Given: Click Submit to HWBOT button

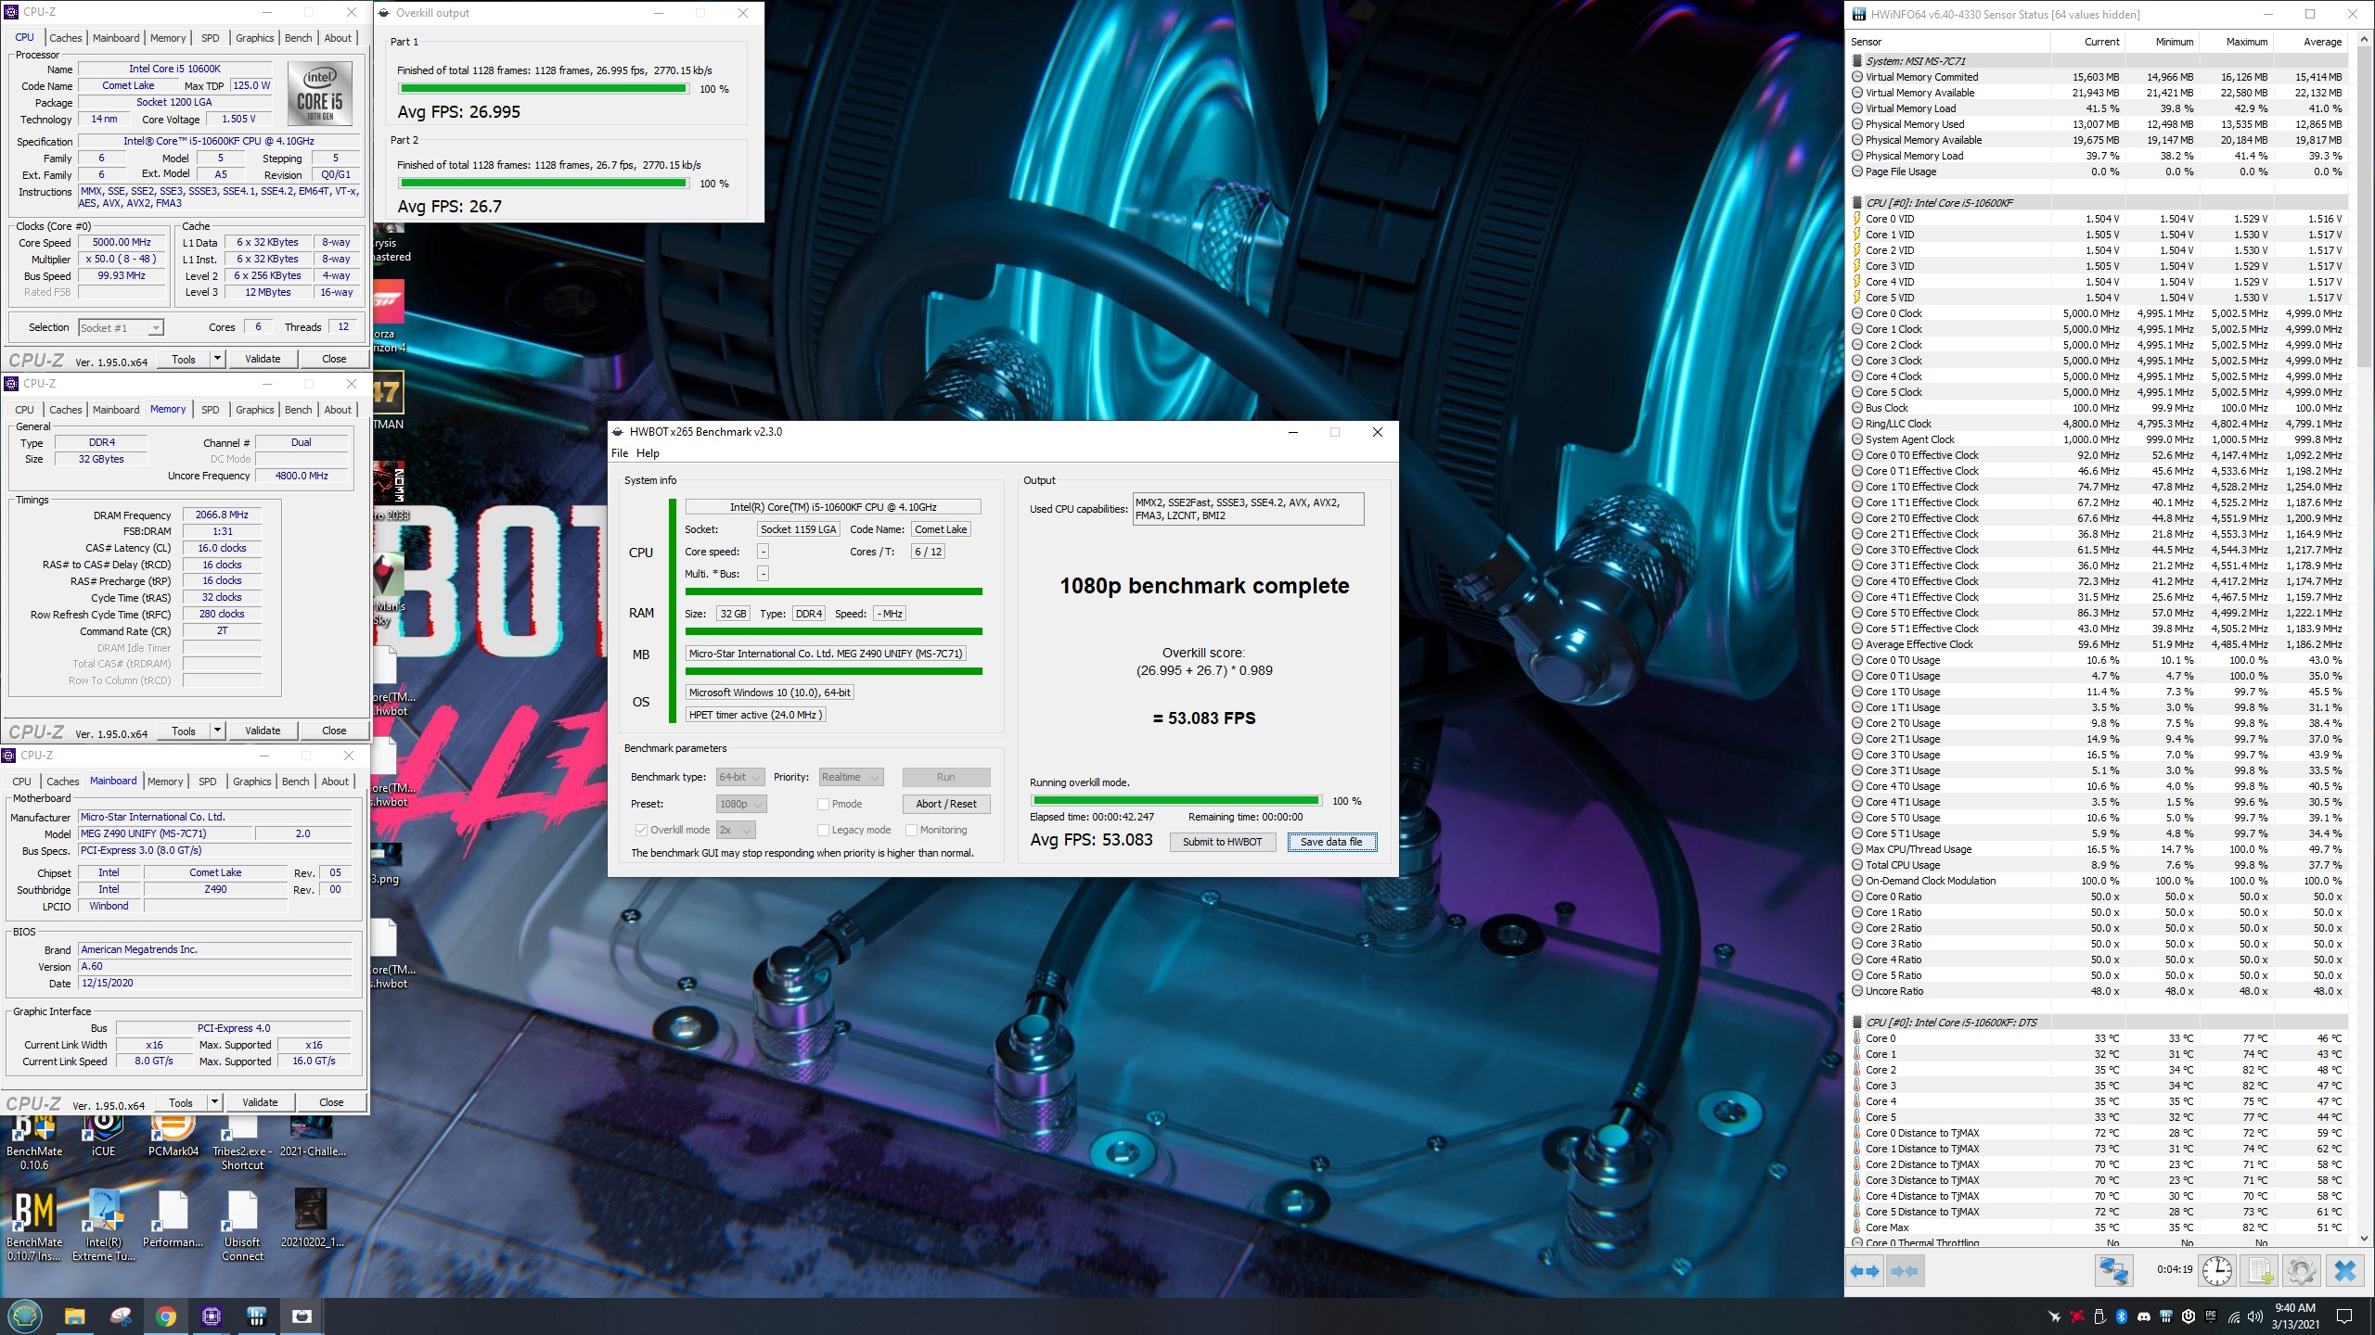Looking at the screenshot, I should click(1222, 842).
